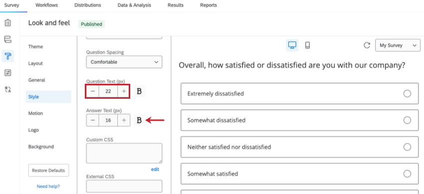This screenshot has height=194, width=424.
Task: Click the survey question text in preview
Action: (292, 65)
